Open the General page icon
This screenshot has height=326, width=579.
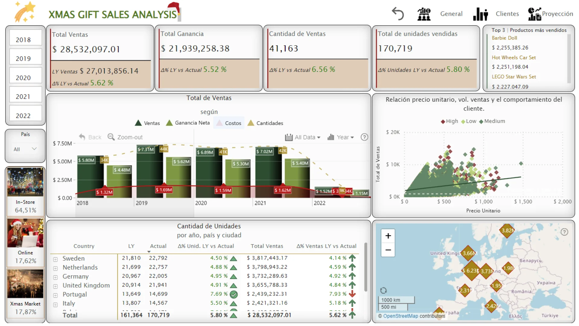[x=424, y=14]
